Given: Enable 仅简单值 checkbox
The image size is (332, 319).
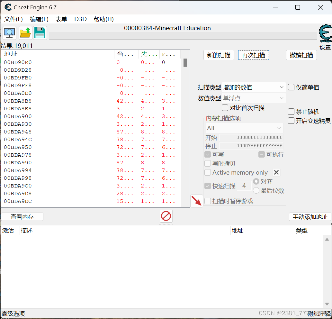Looking at the screenshot, I should (x=291, y=87).
